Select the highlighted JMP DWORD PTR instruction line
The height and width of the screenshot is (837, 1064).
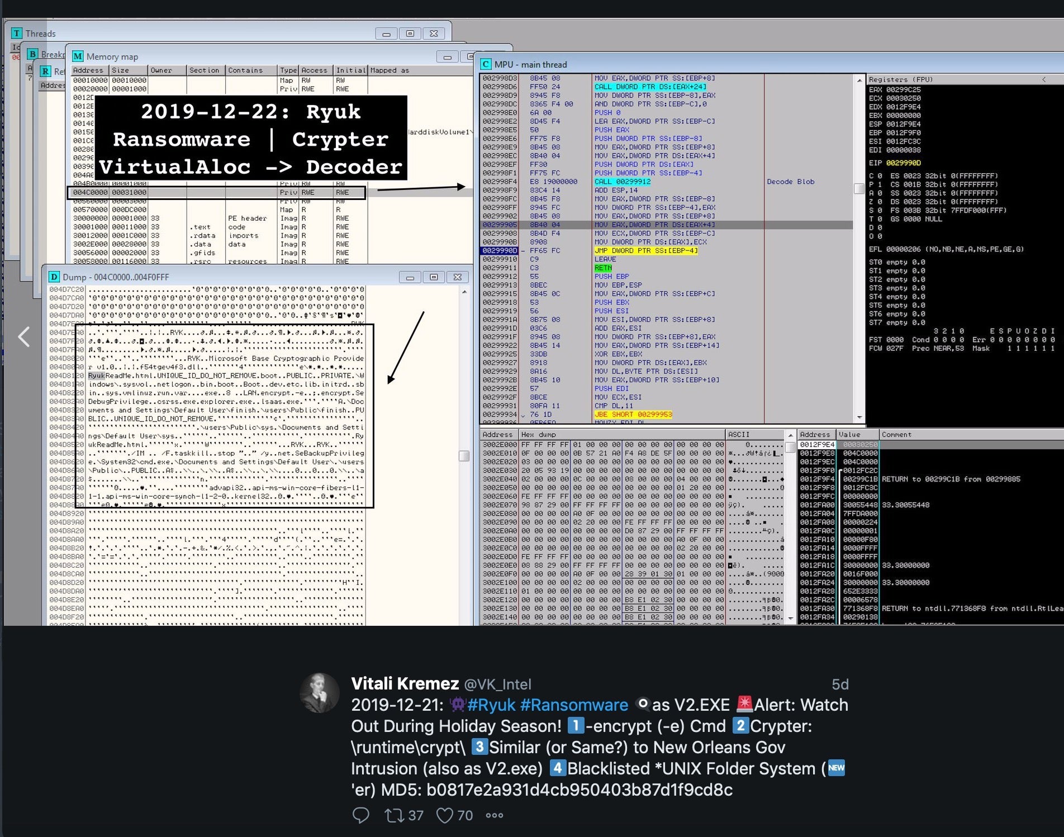click(x=645, y=251)
